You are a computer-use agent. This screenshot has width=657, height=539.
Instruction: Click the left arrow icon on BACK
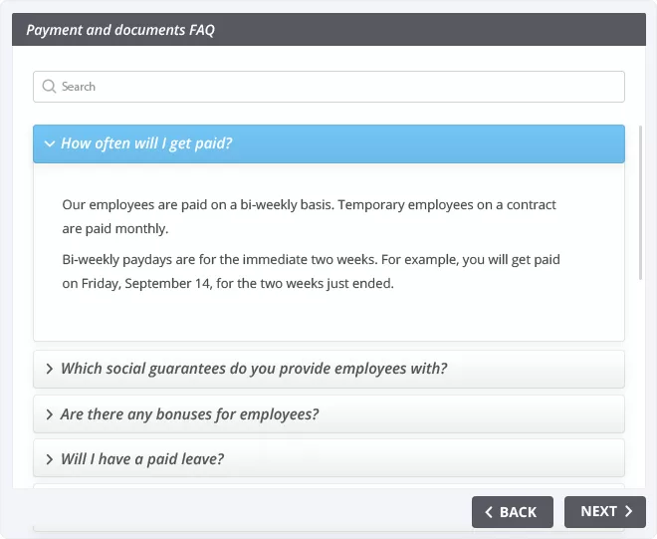(x=489, y=512)
